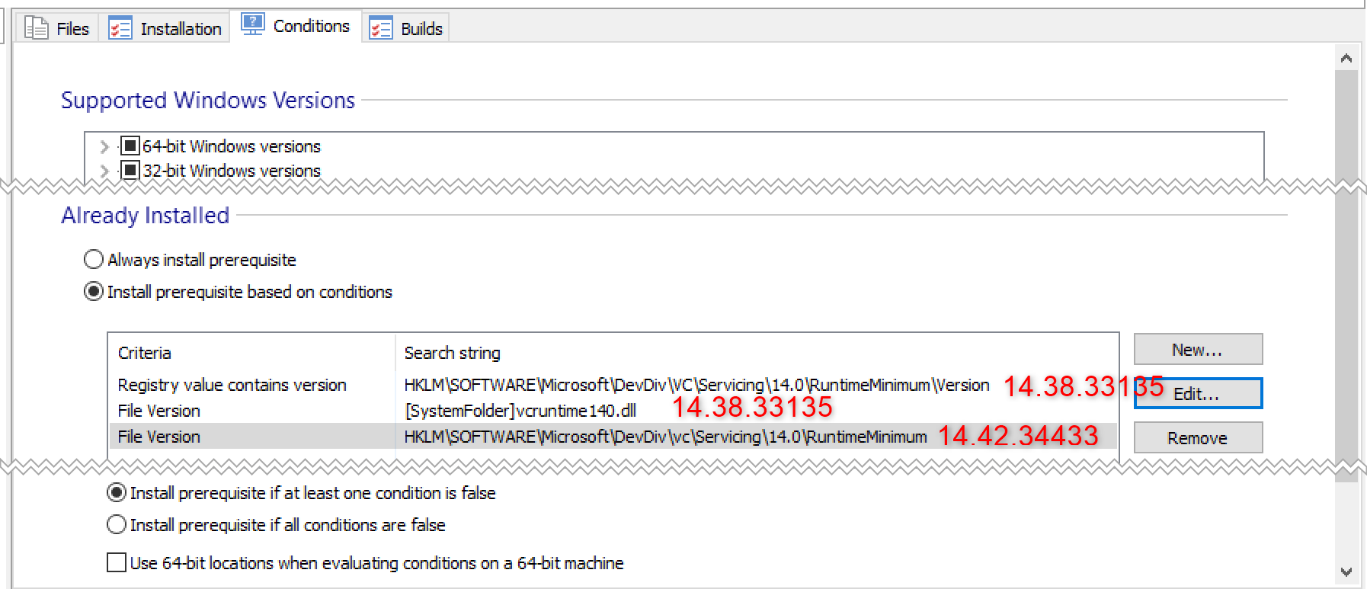This screenshot has height=589, width=1367.
Task: Click the Conditions tab monitor icon
Action: click(252, 24)
